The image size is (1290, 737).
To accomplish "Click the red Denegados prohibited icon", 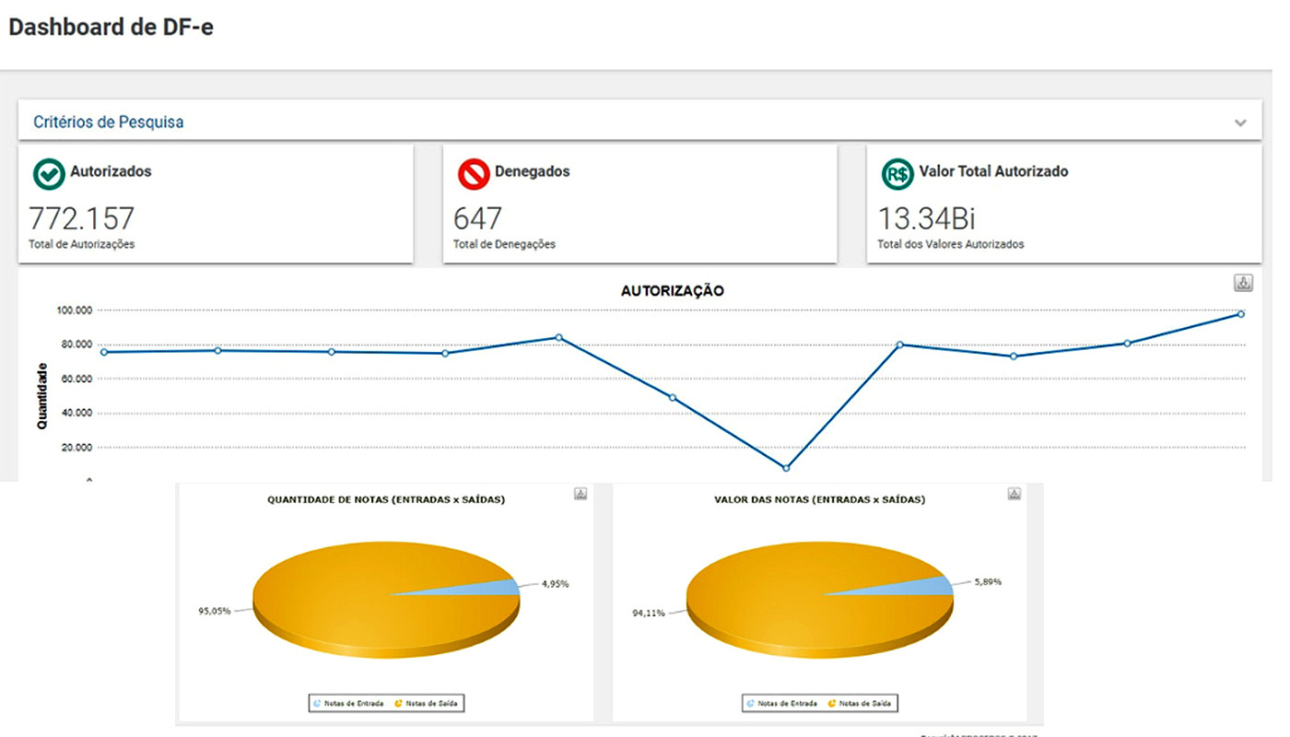I will tap(473, 173).
